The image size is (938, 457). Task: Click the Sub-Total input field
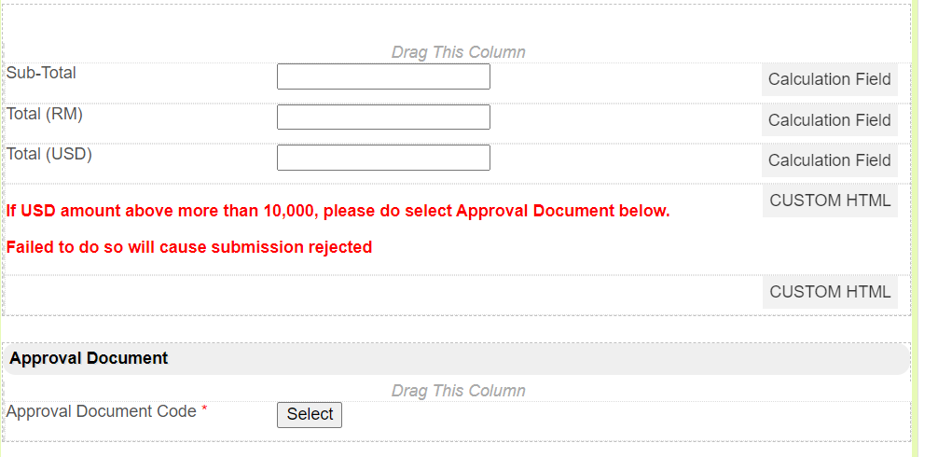point(383,76)
